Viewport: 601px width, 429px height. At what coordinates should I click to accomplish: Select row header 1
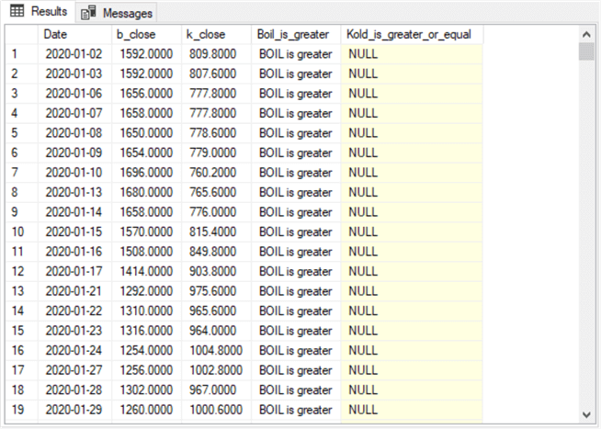point(22,54)
